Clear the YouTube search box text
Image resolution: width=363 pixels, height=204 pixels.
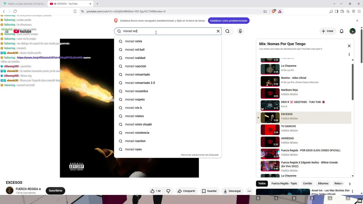point(218,31)
